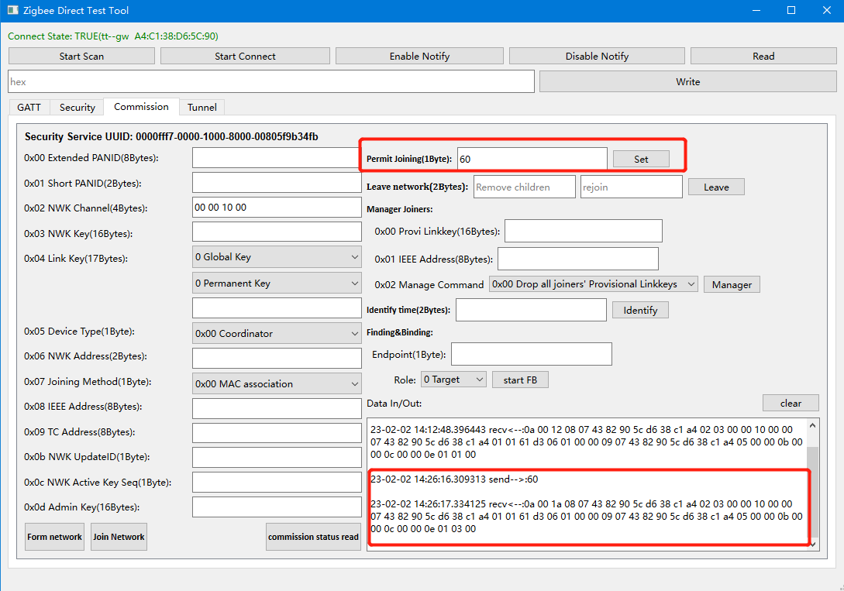Focus the Provi Linkkey input field

(584, 231)
